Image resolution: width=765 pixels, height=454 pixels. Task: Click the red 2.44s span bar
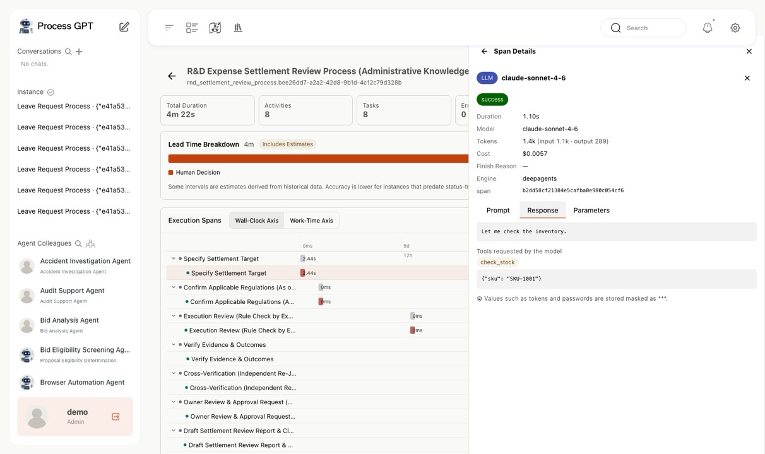(x=302, y=273)
